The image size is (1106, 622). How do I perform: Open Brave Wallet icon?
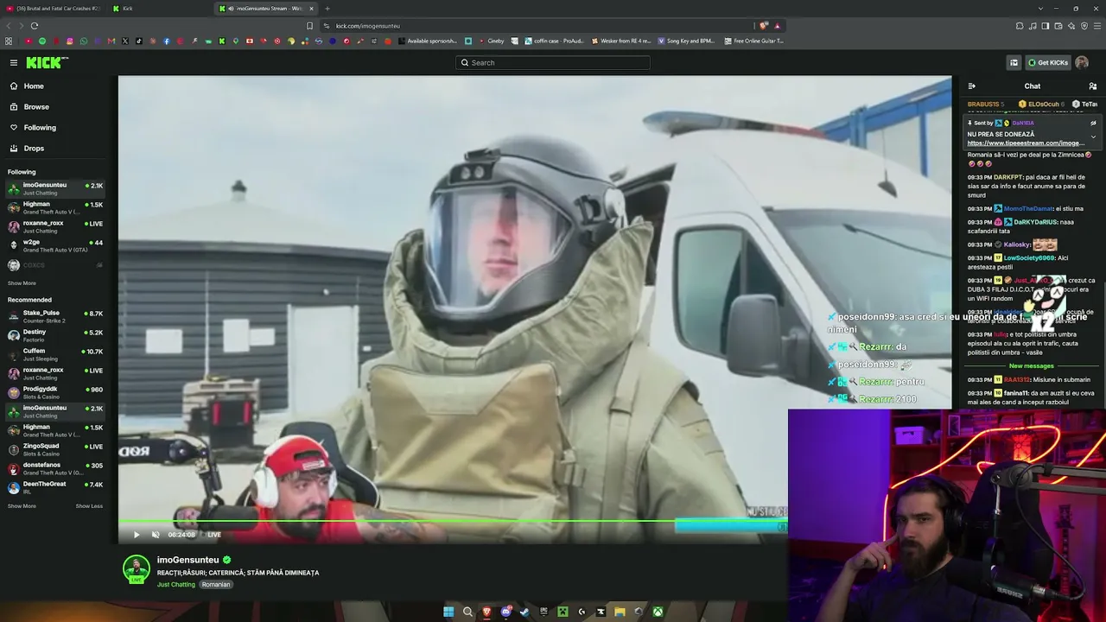point(1058,26)
